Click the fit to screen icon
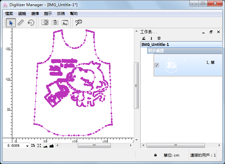The width and height of the screenshot is (225, 164). [39, 146]
